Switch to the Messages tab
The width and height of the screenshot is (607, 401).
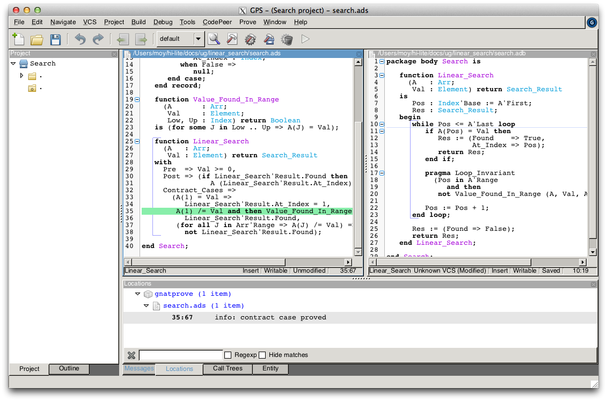[139, 369]
